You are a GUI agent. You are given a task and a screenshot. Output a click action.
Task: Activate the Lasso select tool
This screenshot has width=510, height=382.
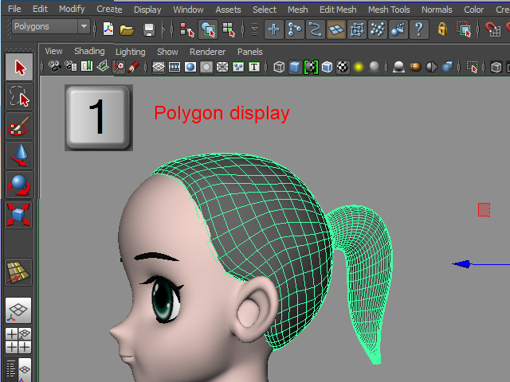point(19,97)
